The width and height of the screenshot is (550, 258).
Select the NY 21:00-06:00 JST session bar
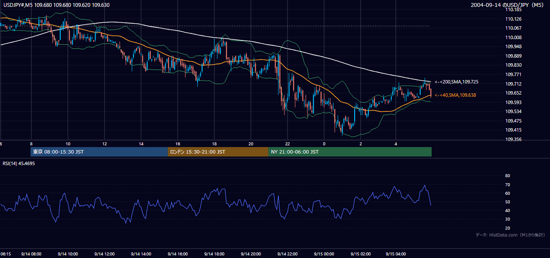coord(350,152)
